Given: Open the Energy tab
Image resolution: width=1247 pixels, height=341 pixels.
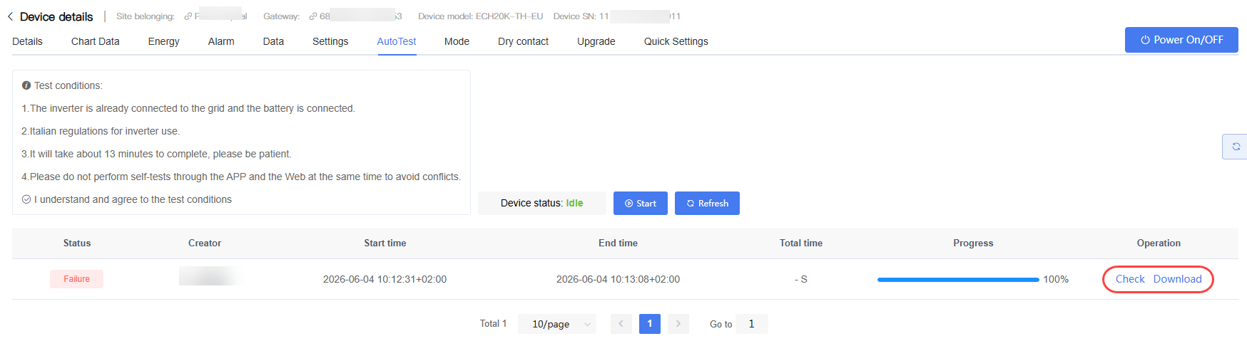Looking at the screenshot, I should pos(163,41).
